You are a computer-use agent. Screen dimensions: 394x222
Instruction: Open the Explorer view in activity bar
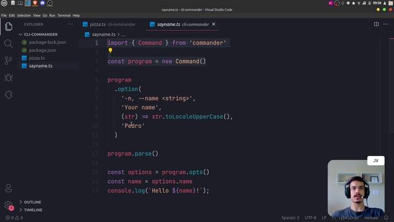(9, 27)
